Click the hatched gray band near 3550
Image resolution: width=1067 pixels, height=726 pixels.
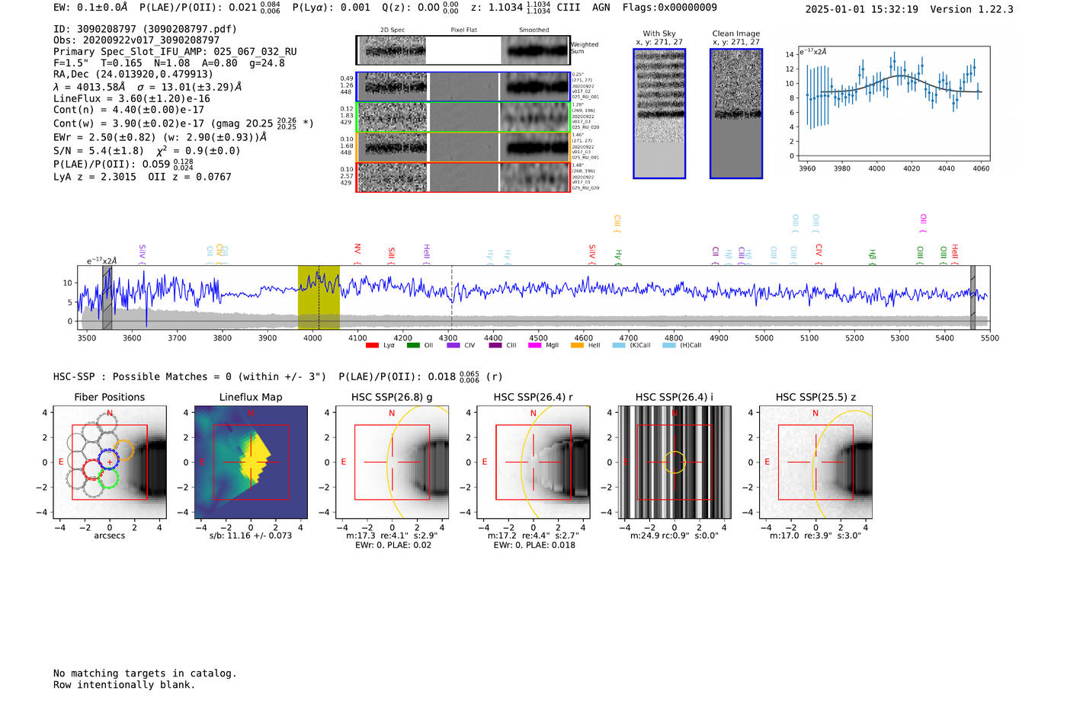click(x=107, y=298)
